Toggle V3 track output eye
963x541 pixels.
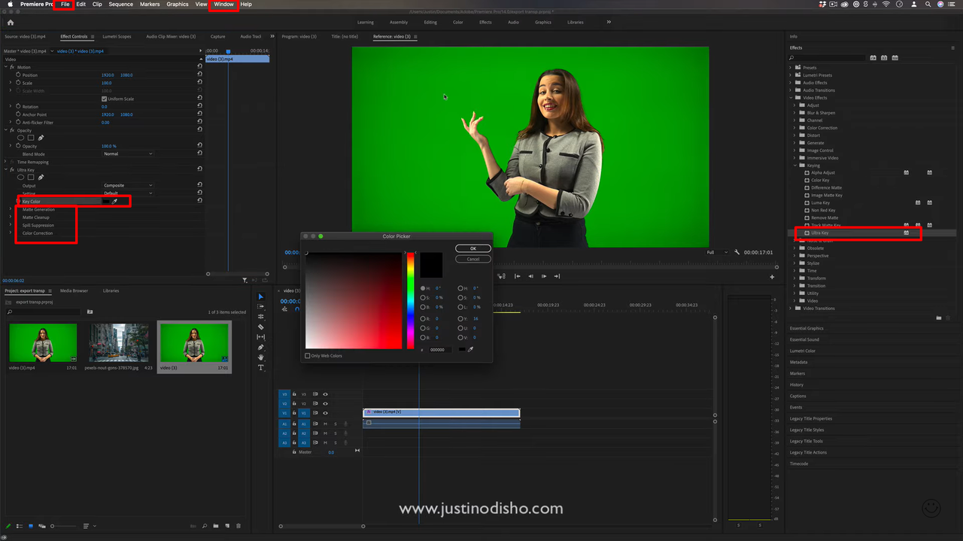pos(325,394)
